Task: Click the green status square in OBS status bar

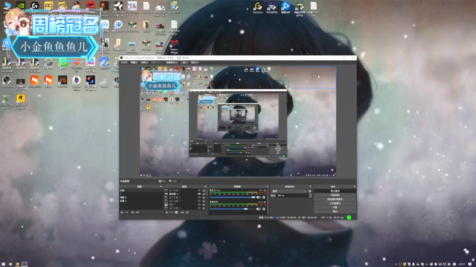Action: pyautogui.click(x=349, y=217)
